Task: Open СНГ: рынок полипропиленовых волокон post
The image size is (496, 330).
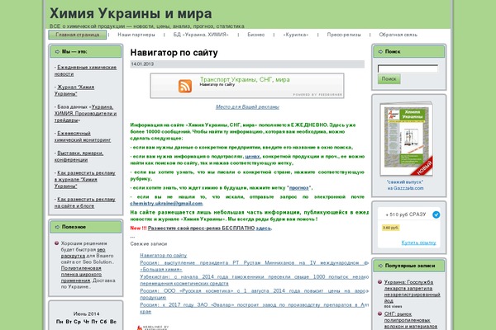Action: (x=411, y=320)
